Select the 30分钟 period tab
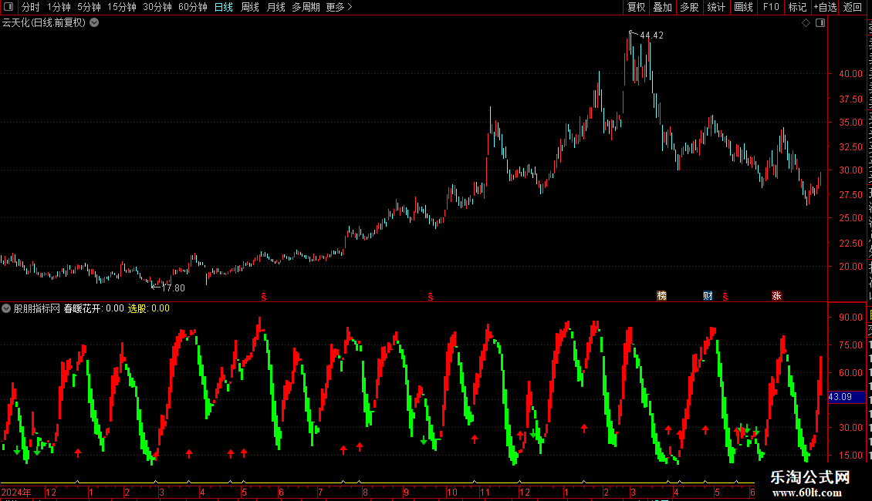Image resolution: width=872 pixels, height=501 pixels. click(x=157, y=7)
